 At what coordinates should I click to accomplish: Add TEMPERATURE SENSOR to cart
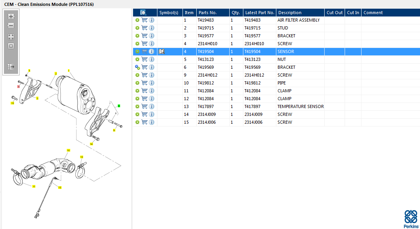[x=144, y=106]
